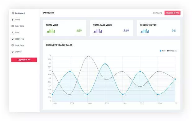This screenshot has width=192, height=121.
Task: Click the Error 404 info icon
Action: (12, 52)
